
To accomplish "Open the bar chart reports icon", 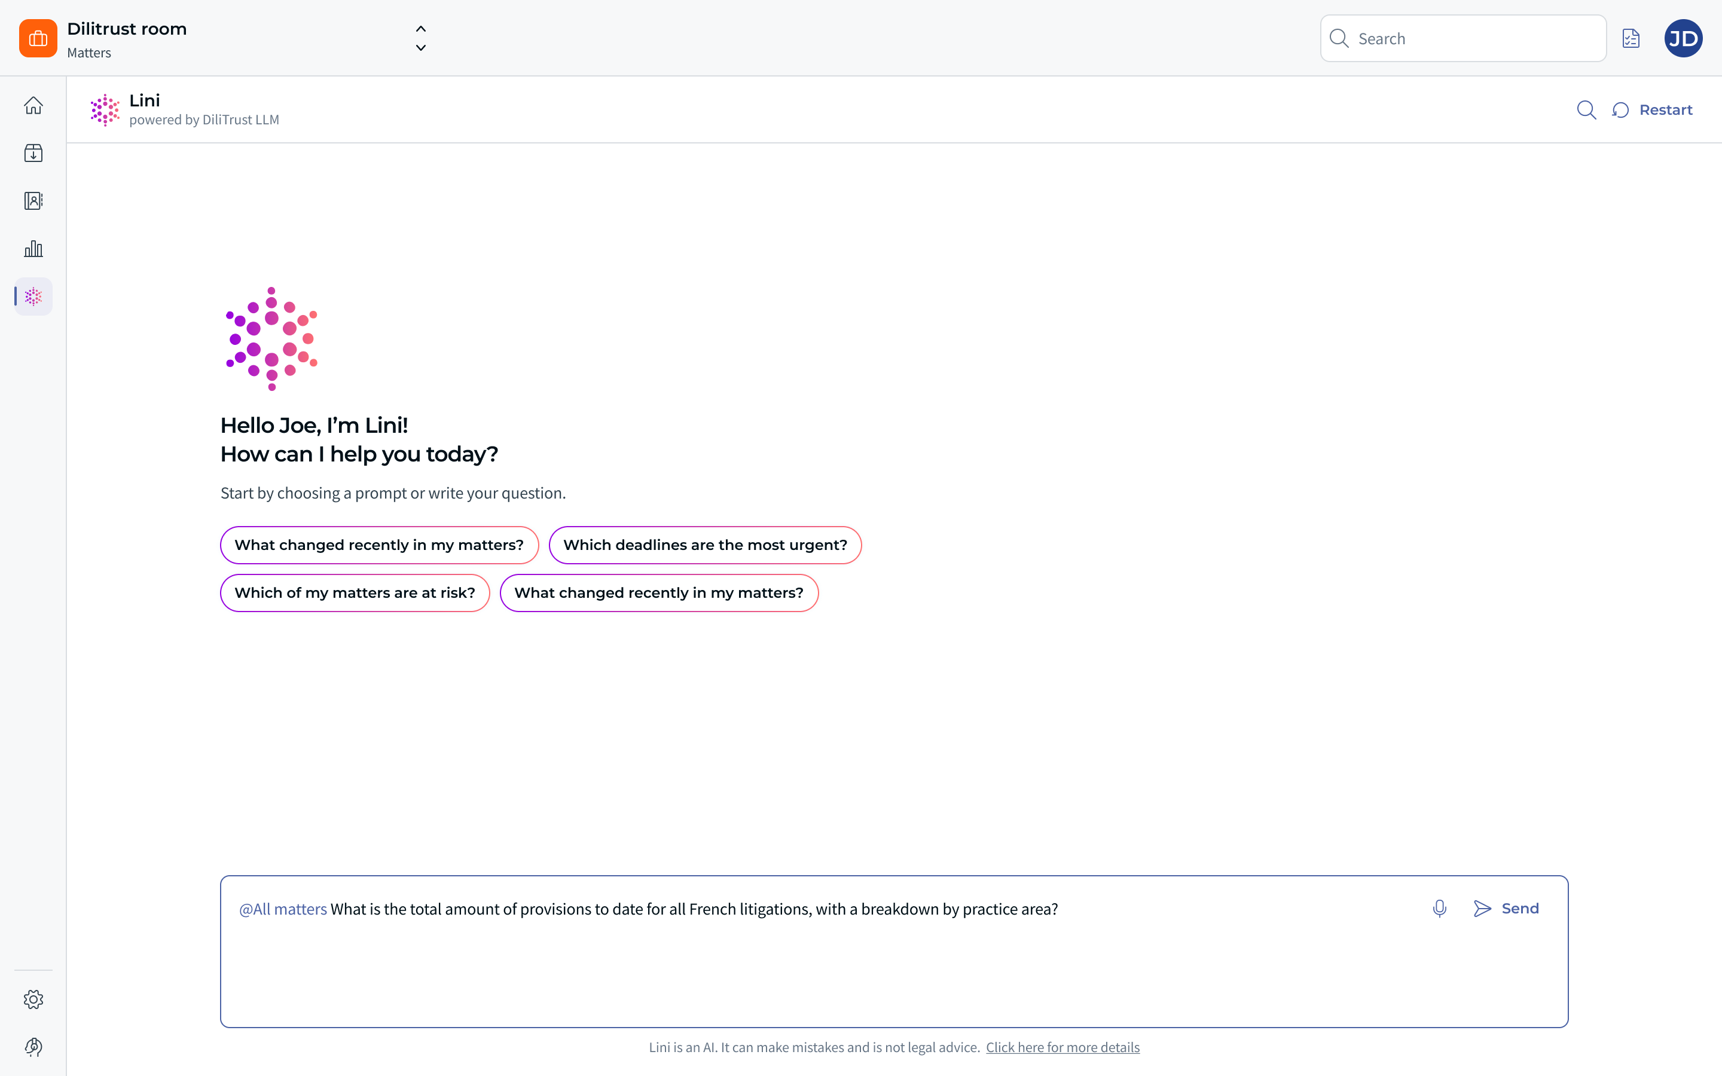I will coord(33,248).
